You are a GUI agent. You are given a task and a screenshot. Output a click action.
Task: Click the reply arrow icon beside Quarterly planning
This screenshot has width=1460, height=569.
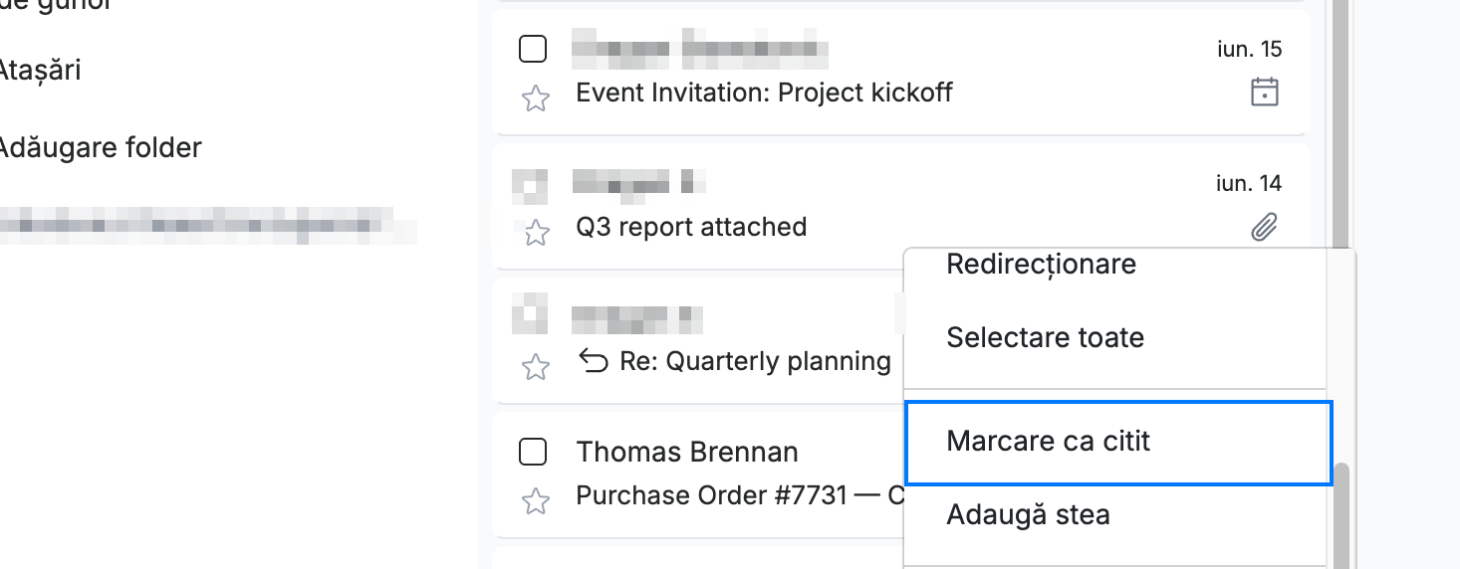594,361
